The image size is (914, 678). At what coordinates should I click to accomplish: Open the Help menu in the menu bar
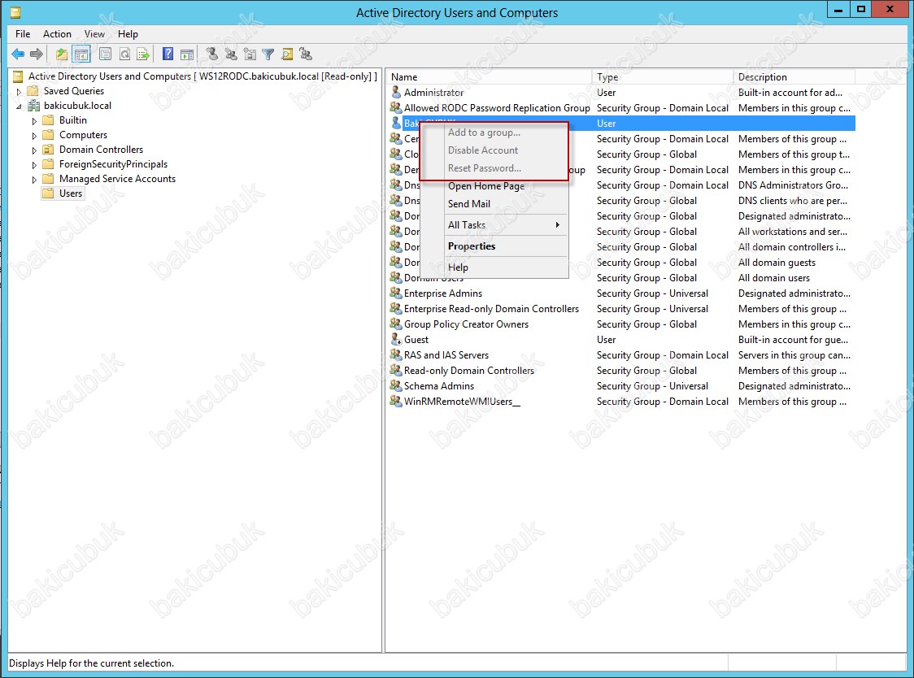128,34
